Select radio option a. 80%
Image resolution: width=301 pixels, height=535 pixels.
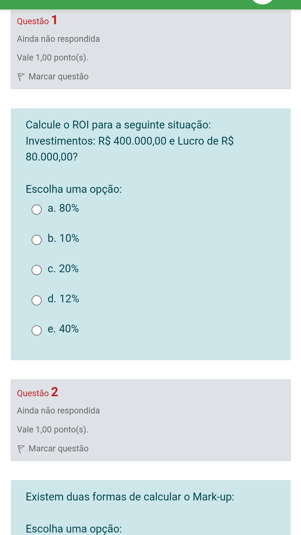(37, 210)
